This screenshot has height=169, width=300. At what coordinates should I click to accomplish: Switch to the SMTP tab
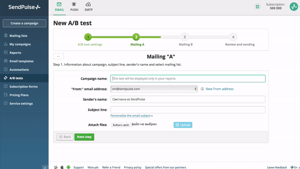click(88, 7)
